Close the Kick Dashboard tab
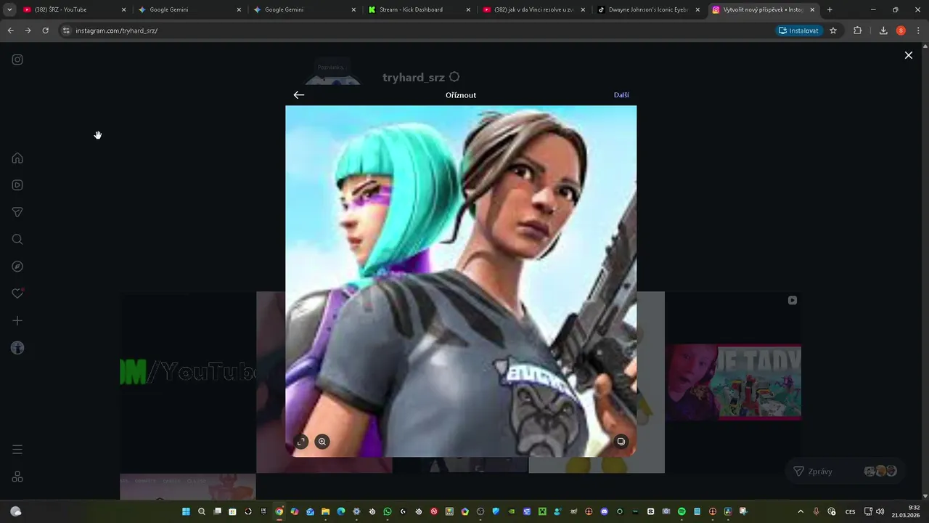929x523 pixels. [468, 9]
